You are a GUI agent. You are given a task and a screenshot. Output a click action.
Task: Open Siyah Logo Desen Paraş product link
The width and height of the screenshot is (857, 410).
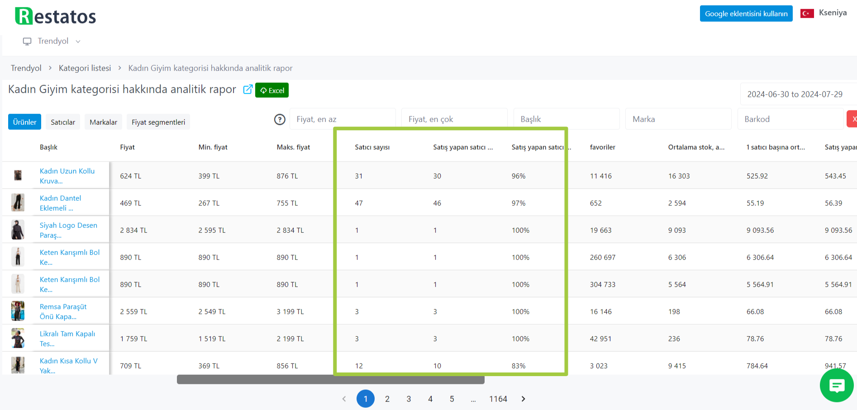(x=68, y=230)
